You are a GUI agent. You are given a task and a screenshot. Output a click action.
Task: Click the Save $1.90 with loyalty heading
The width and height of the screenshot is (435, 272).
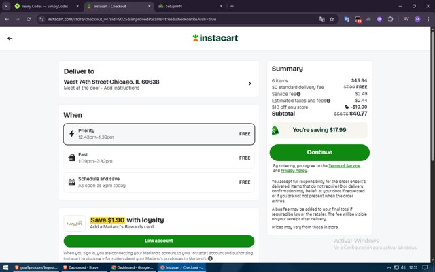pos(127,220)
